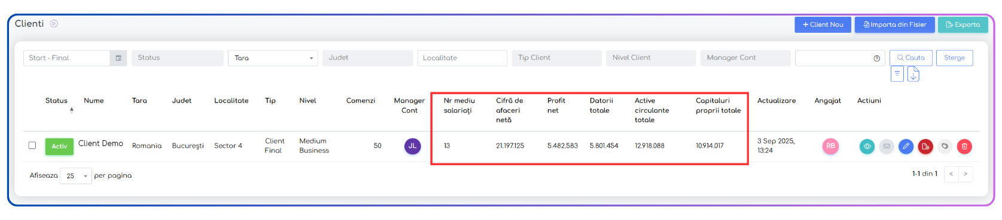Viewport: 1002px width, 220px height.
Task: Open the Status filter field
Action: (177, 58)
